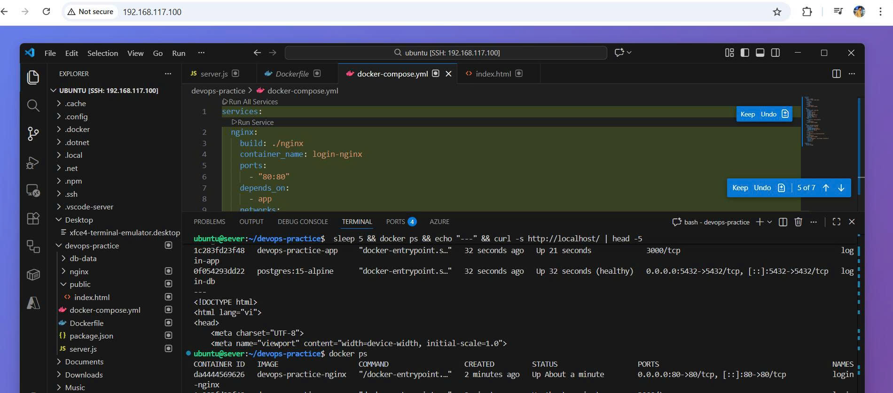Open the Azure view icon
Image resolution: width=893 pixels, height=393 pixels.
pyautogui.click(x=33, y=303)
